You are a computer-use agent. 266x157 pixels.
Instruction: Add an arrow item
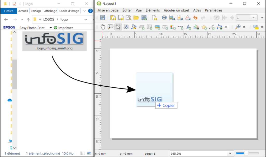pos(212,27)
